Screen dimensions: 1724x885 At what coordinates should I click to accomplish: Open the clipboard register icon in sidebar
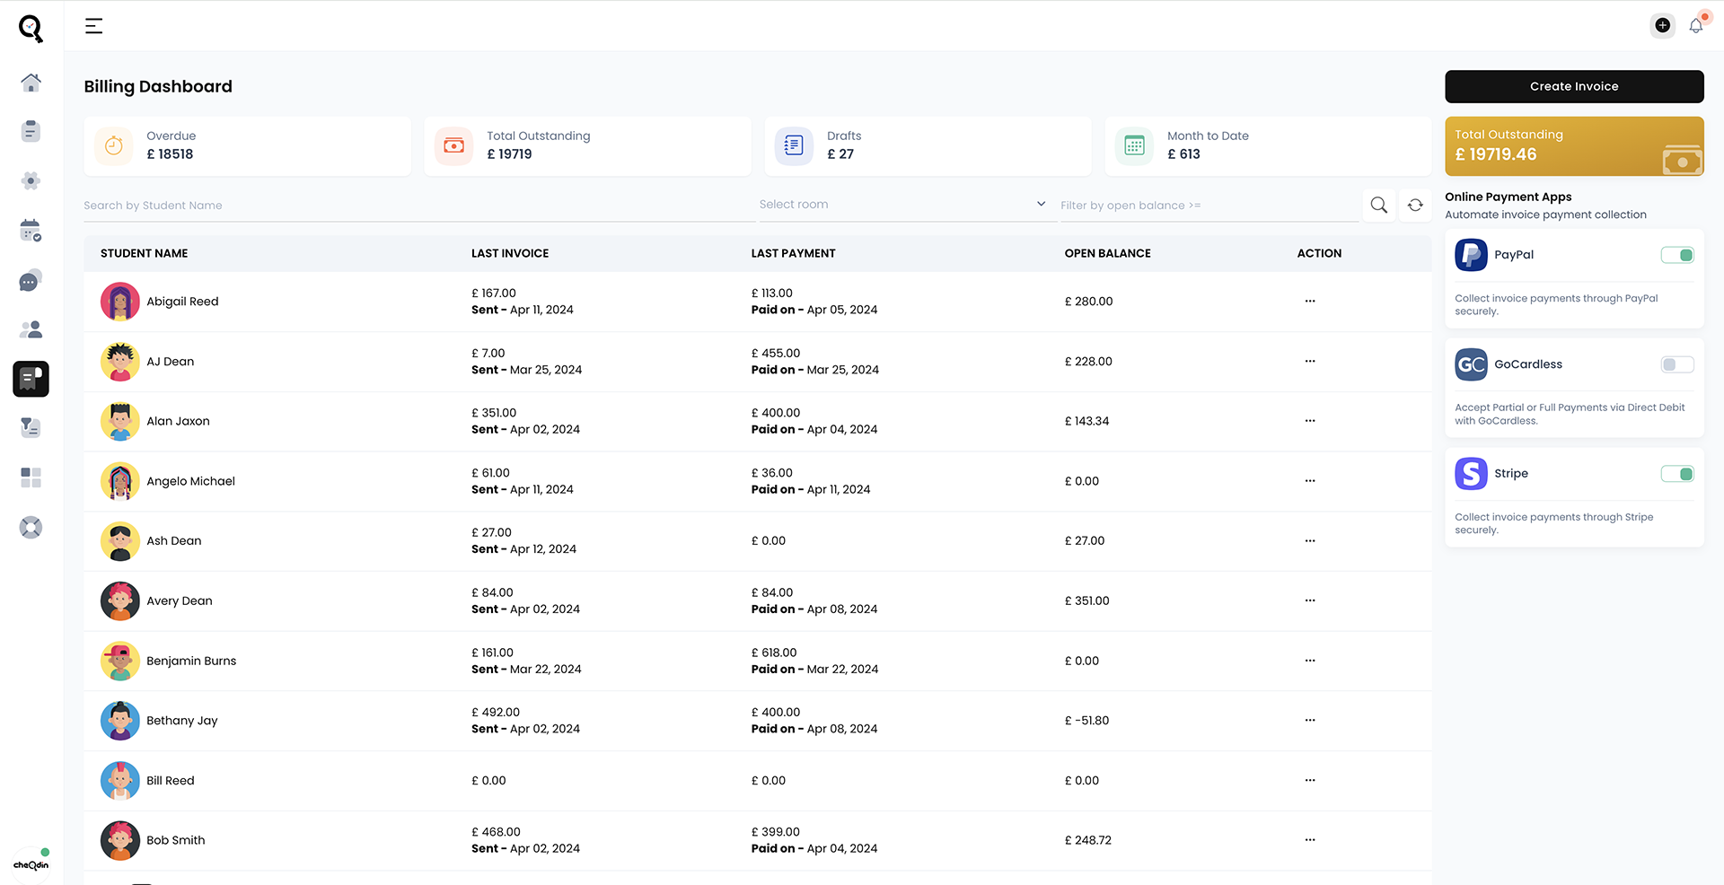point(31,131)
